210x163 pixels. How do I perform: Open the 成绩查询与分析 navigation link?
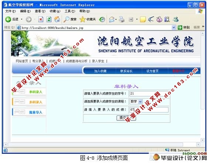pyautogui.click(x=76, y=61)
